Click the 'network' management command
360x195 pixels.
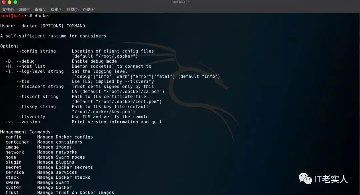(x=15, y=152)
